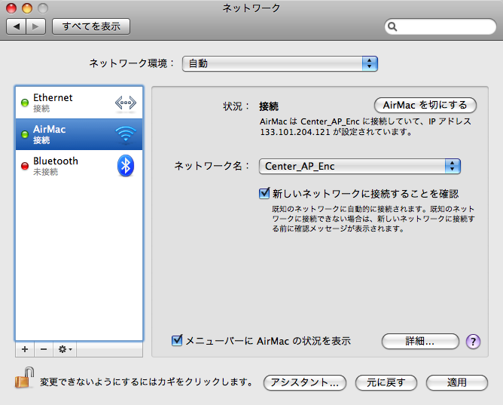This screenshot has height=405, width=503.
Task: Click the green status dot beside Ethernet
Action: click(25, 103)
